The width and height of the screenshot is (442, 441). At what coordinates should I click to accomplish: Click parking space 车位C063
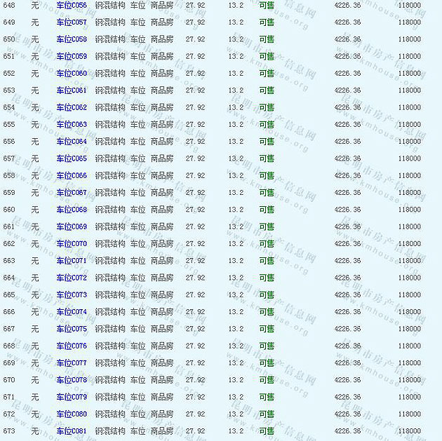click(x=72, y=125)
